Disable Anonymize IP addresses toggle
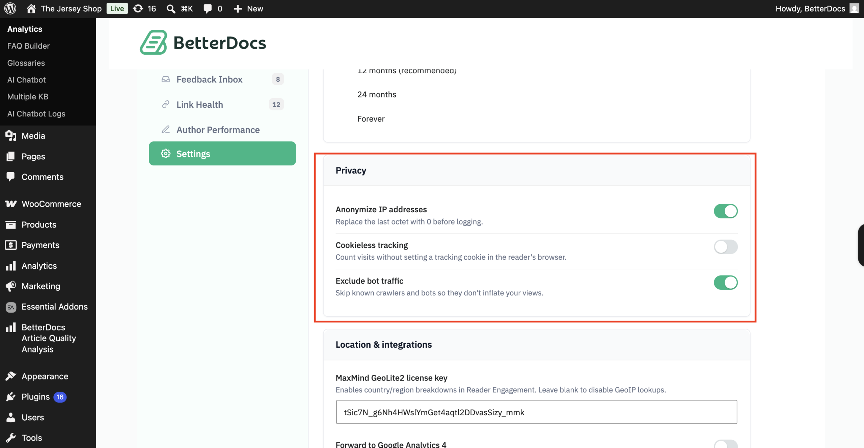Screen dimensions: 864x448 tap(726, 211)
